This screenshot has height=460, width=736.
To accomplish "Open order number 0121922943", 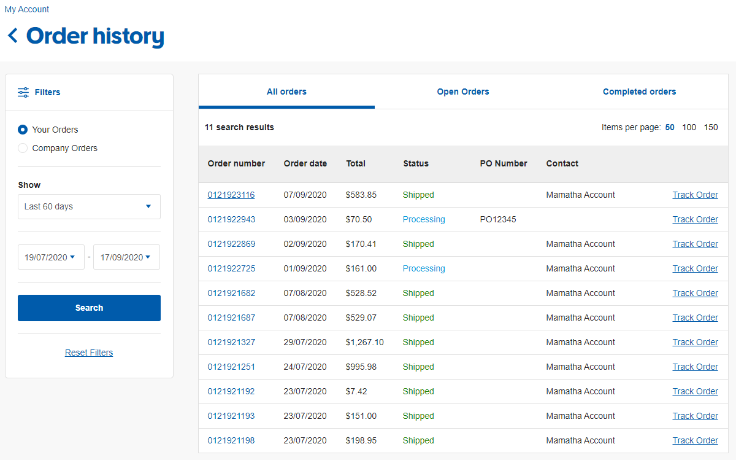I will coord(231,219).
